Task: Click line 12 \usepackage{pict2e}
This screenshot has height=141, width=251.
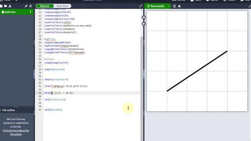Action: (56, 16)
